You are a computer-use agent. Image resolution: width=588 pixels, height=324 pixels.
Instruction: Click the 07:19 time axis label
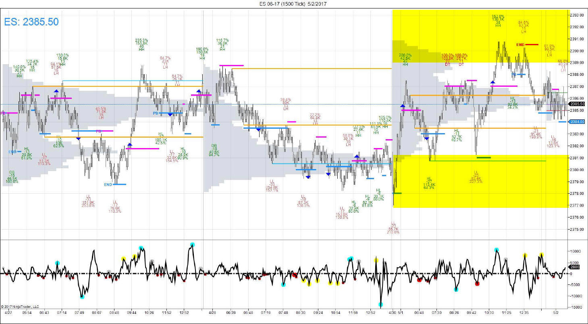click(x=266, y=313)
